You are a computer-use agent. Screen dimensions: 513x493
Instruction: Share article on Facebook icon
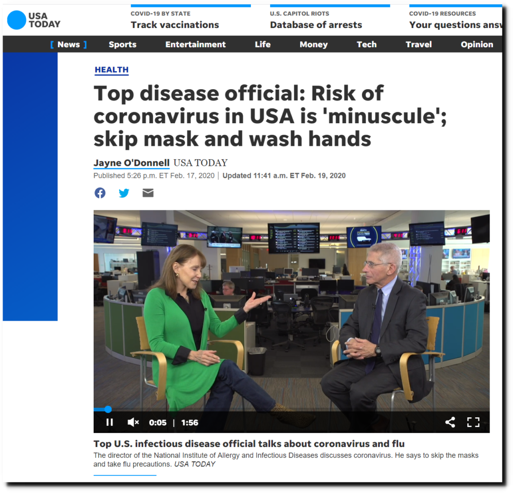[x=100, y=193]
